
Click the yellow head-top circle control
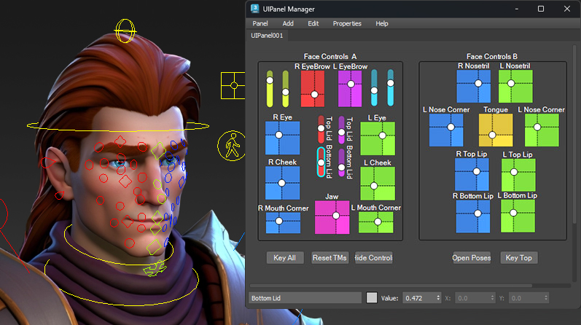[x=125, y=31]
